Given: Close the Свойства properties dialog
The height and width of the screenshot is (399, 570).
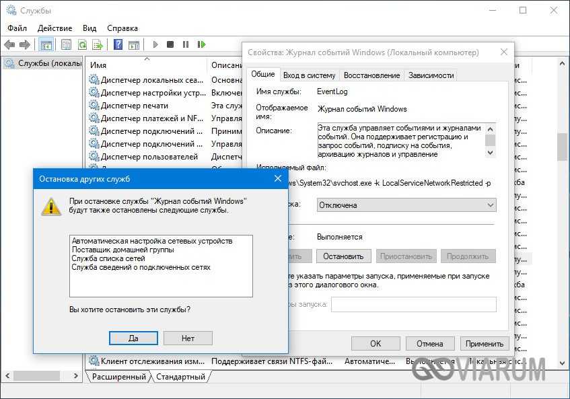Looking at the screenshot, I should (504, 52).
